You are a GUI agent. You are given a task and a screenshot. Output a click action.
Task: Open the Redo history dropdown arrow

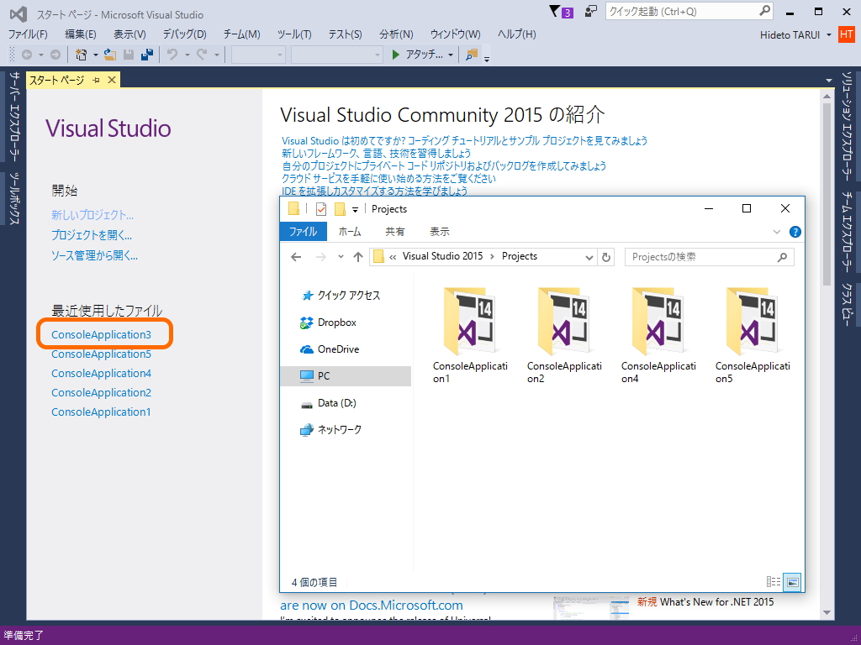pos(216,55)
